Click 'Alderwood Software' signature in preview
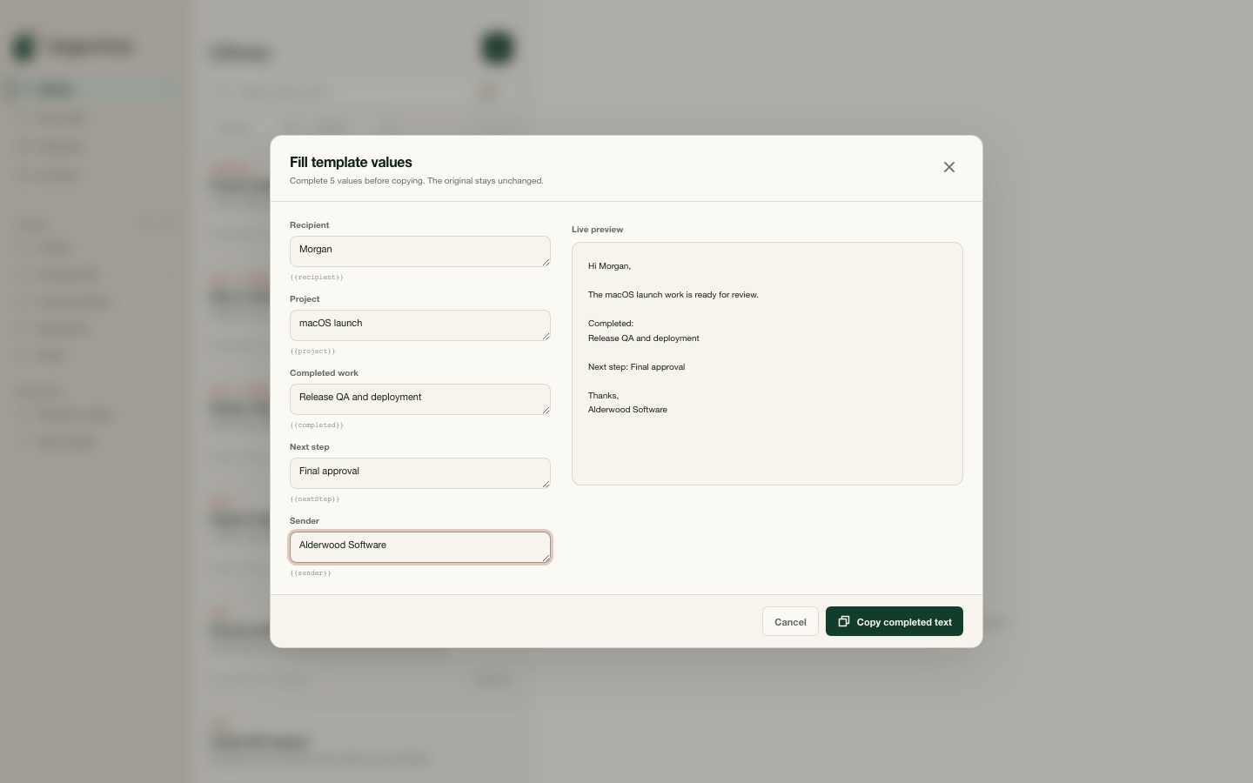 coord(627,410)
